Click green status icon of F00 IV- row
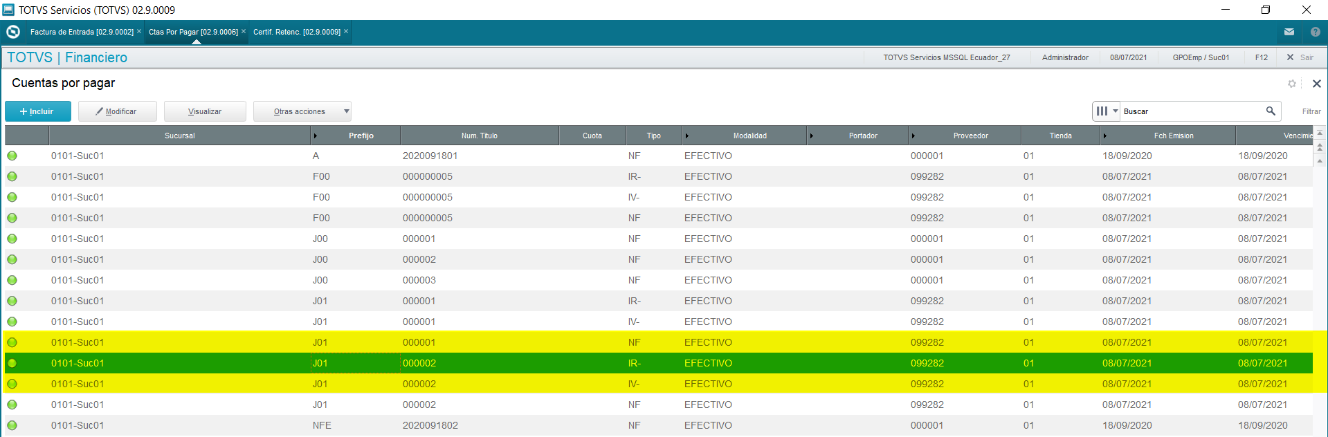The image size is (1328, 437). [x=12, y=197]
